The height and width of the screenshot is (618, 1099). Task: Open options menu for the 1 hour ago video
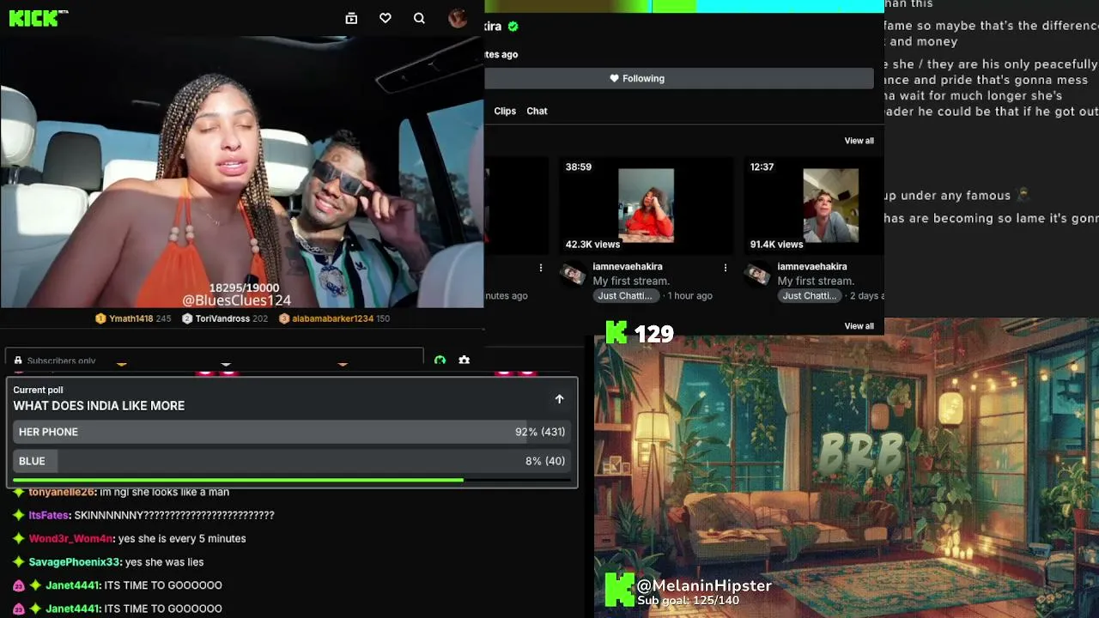[x=726, y=268]
